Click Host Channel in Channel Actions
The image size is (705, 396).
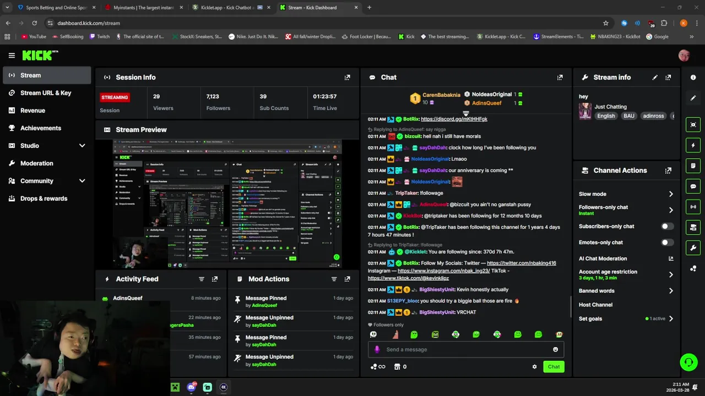(595, 305)
